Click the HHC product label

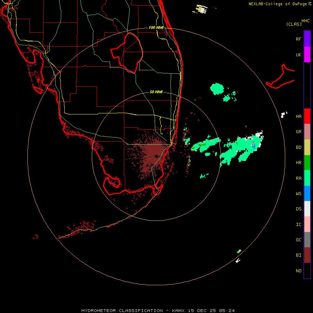[x=305, y=21]
